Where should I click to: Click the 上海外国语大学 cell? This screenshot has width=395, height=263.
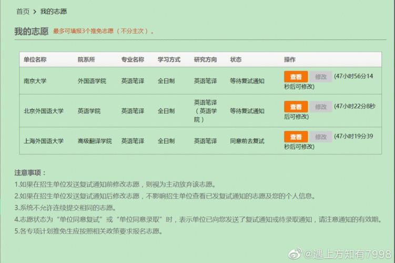point(44,141)
